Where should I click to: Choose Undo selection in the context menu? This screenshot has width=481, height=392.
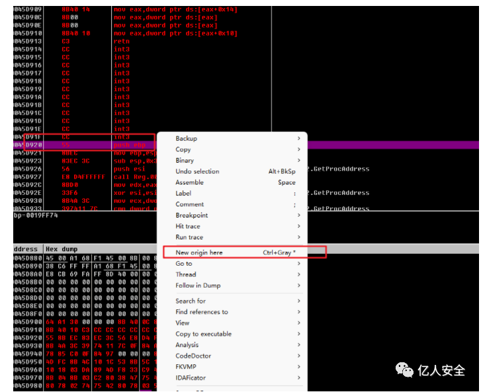click(x=232, y=171)
